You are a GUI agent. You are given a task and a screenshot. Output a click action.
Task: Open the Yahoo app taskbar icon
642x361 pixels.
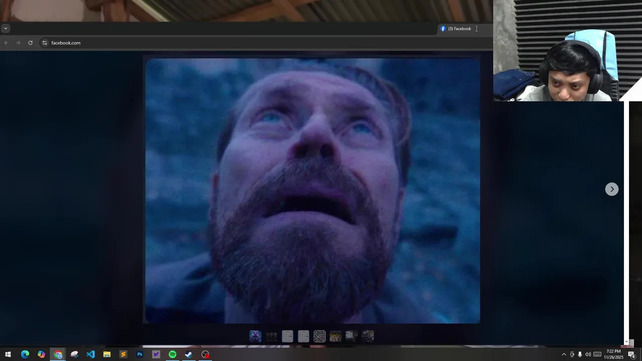(156, 354)
